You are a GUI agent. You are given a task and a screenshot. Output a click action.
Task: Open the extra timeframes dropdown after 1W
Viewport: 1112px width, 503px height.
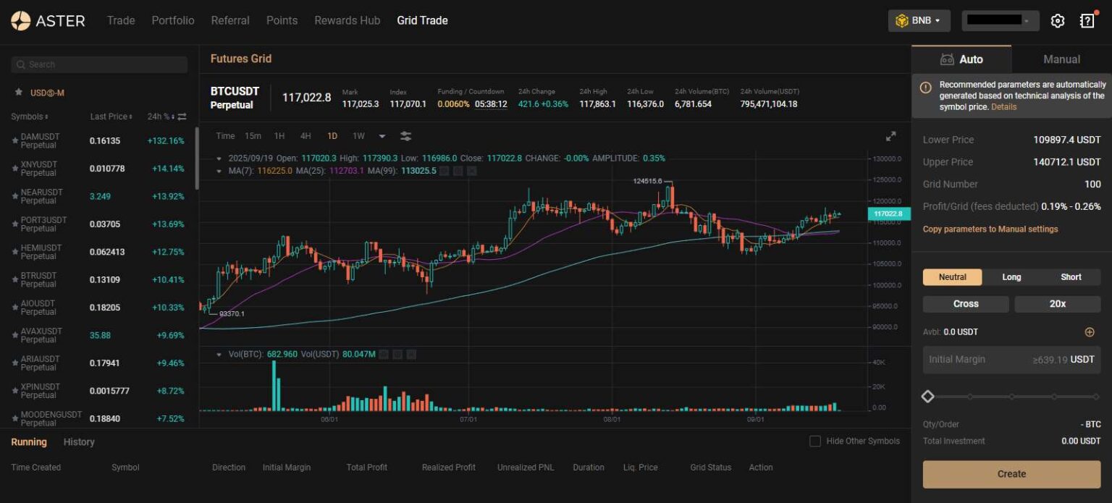point(382,135)
